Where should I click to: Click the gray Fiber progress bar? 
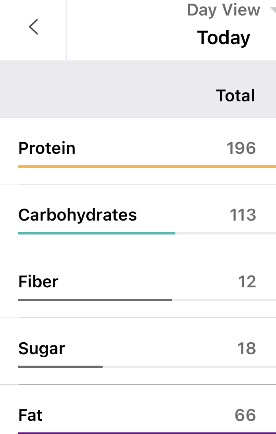95,300
